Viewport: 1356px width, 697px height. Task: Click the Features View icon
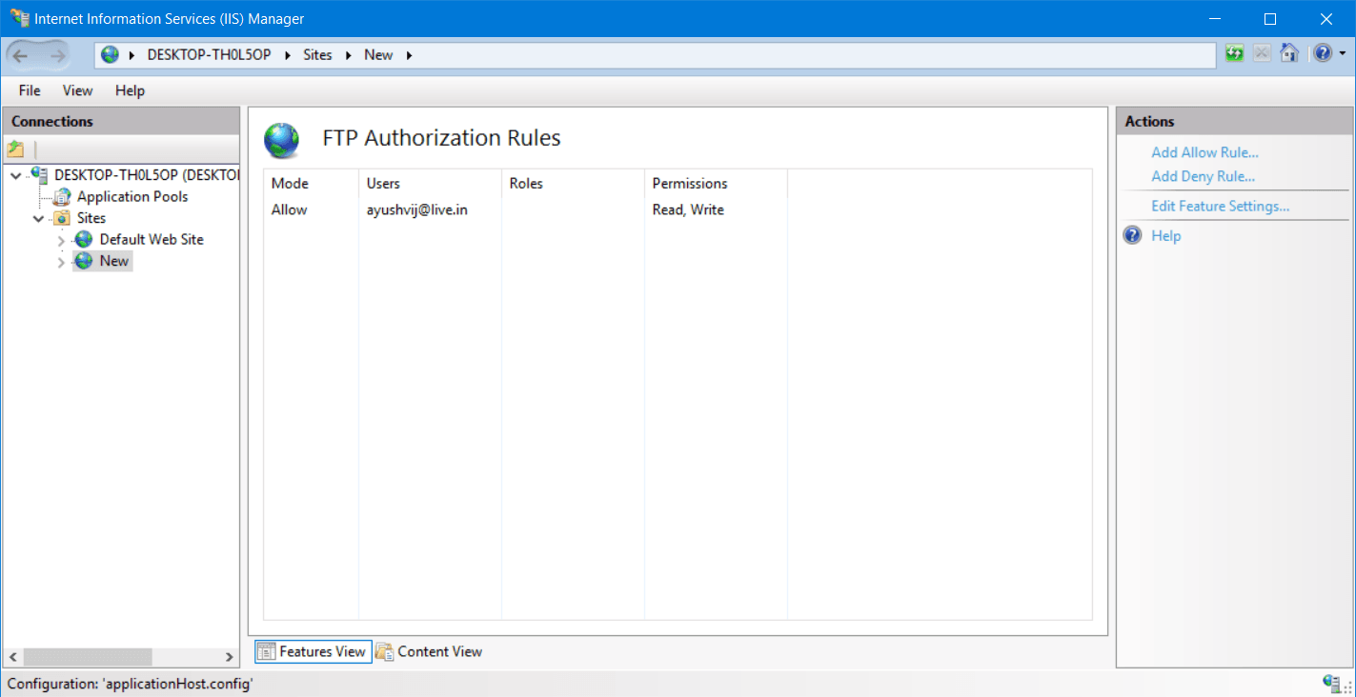[x=267, y=651]
